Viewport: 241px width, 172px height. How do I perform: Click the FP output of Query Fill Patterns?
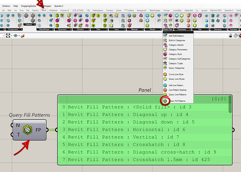pos(38,130)
